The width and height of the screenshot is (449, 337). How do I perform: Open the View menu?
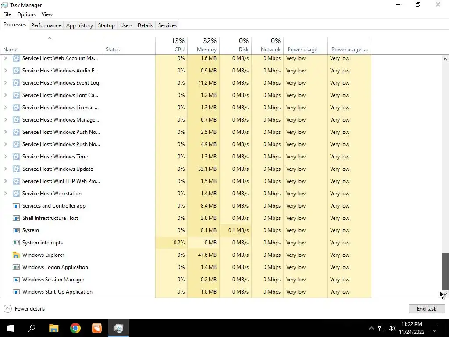click(47, 14)
